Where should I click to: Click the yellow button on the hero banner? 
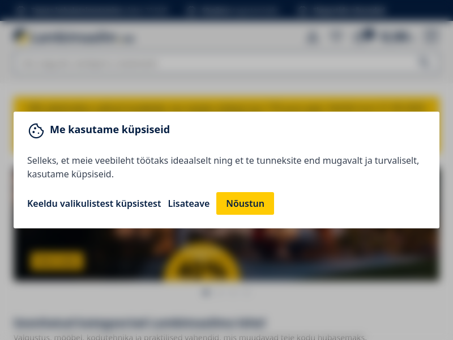[57, 261]
